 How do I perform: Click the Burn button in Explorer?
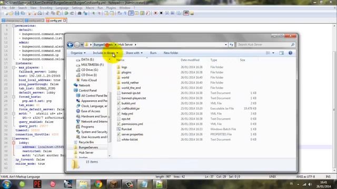(153, 53)
